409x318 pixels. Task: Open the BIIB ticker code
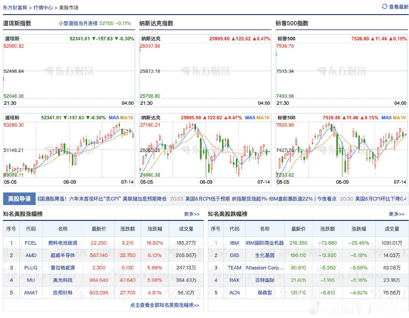point(234,255)
